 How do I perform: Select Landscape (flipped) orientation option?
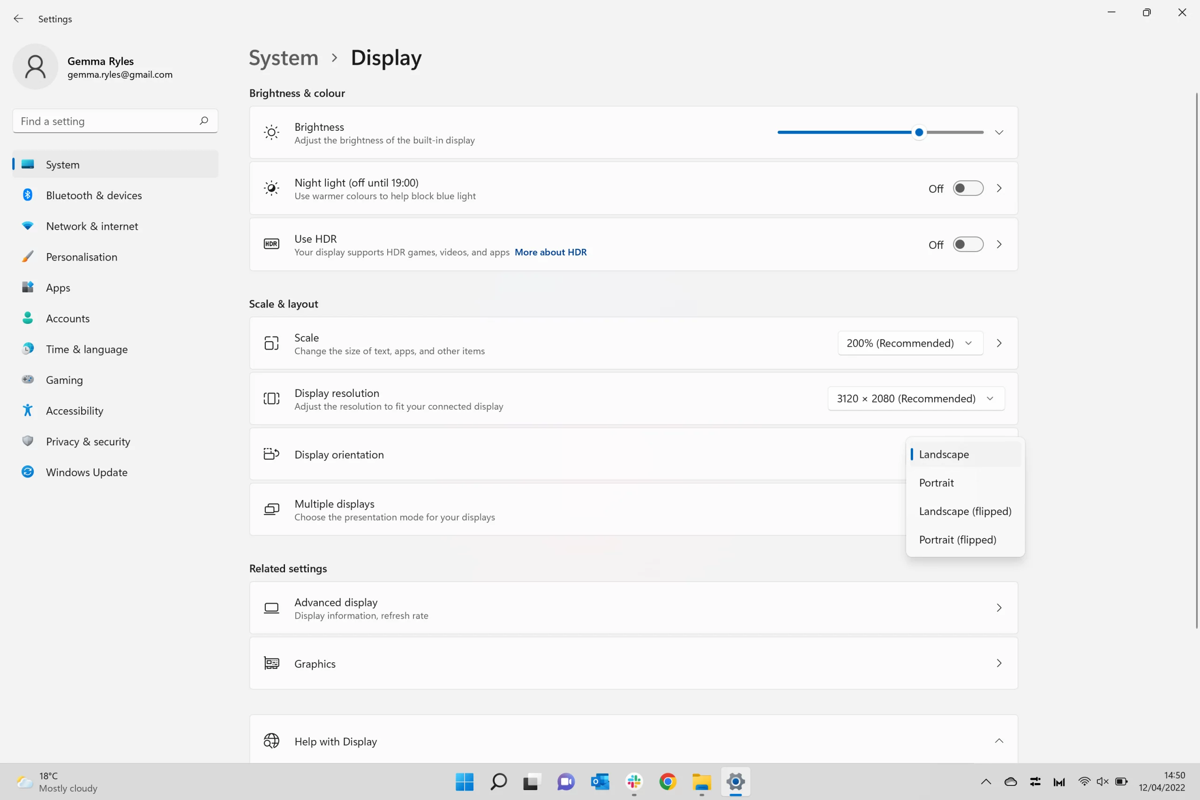965,511
